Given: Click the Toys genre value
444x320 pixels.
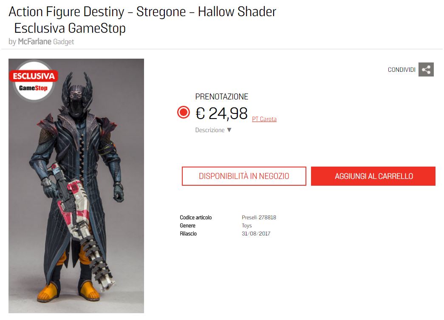Looking at the screenshot, I should 246,226.
